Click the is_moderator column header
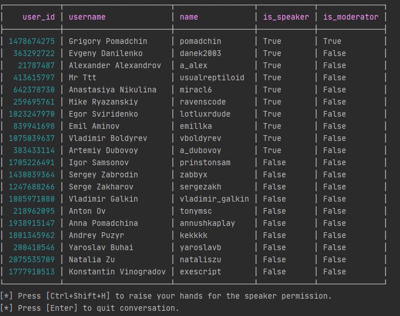 click(x=350, y=17)
